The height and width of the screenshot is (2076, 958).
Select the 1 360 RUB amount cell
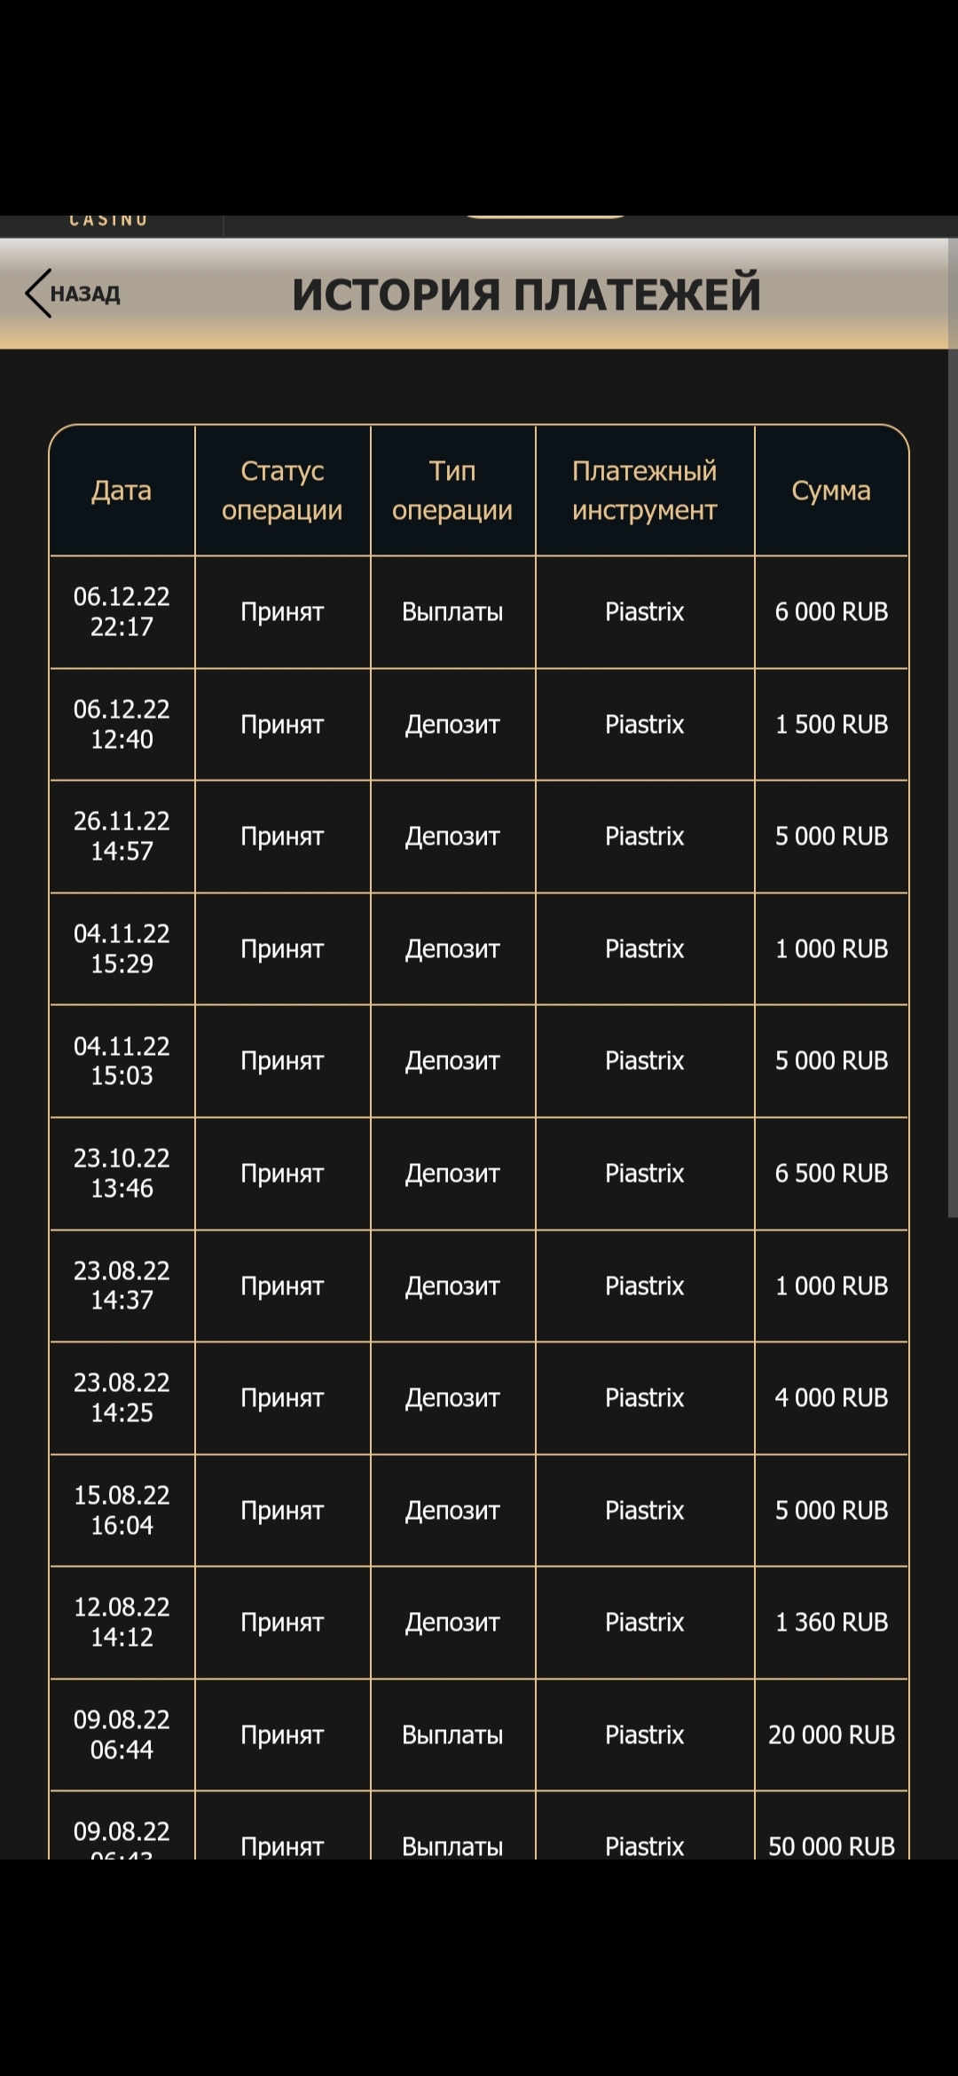pos(831,1623)
